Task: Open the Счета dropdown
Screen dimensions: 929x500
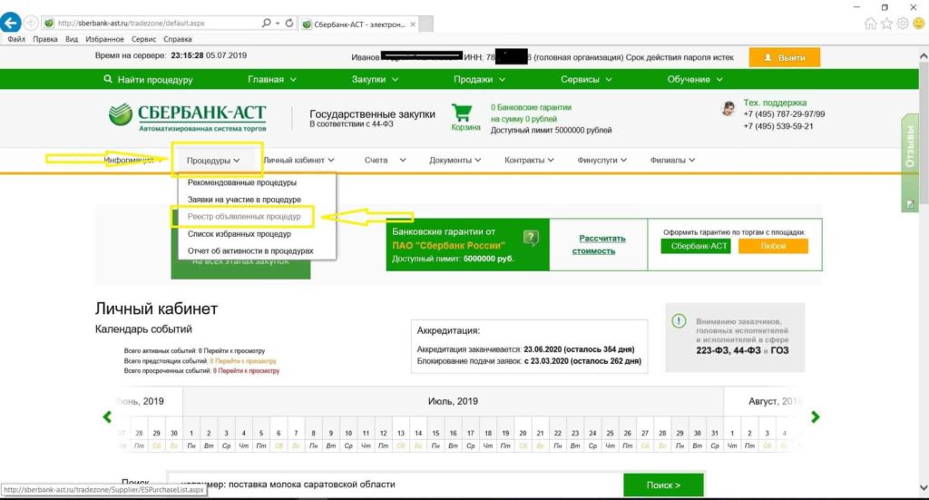Action: (x=385, y=160)
